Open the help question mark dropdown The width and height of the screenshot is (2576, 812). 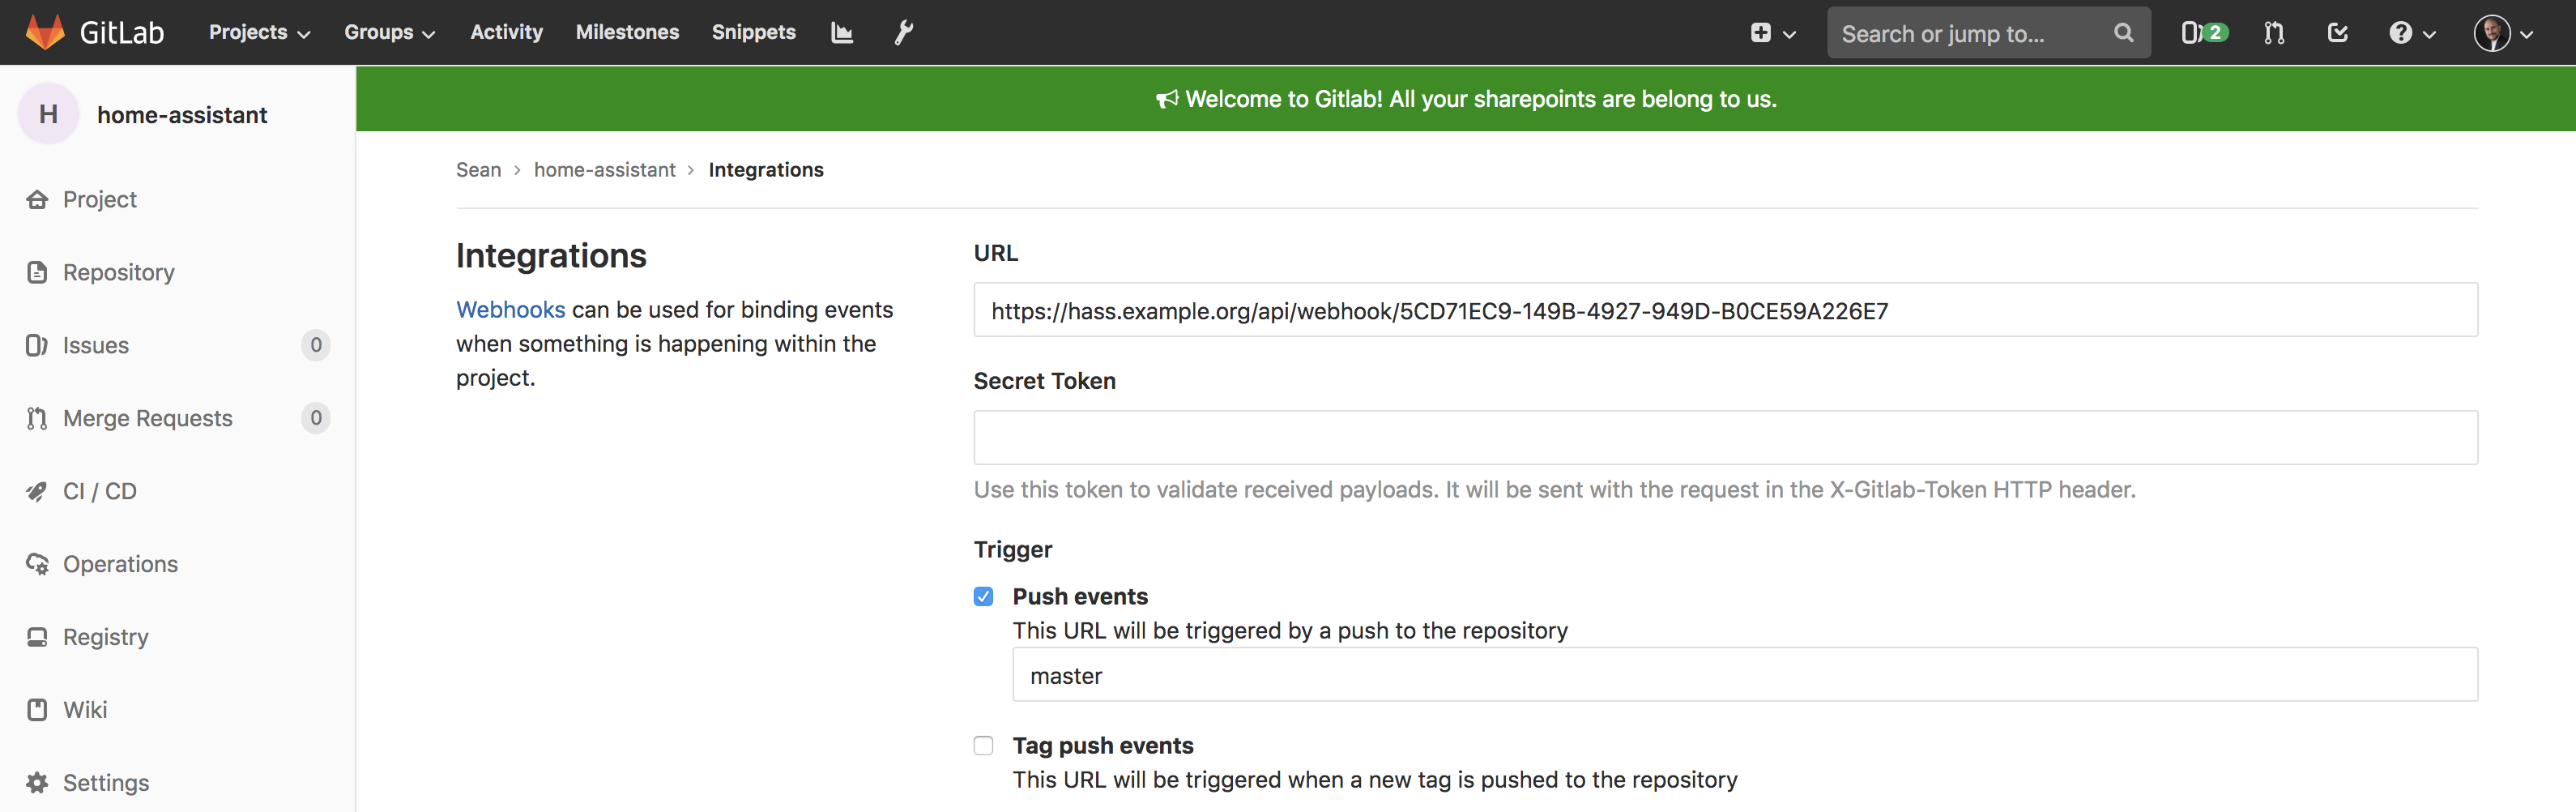(x=2412, y=33)
